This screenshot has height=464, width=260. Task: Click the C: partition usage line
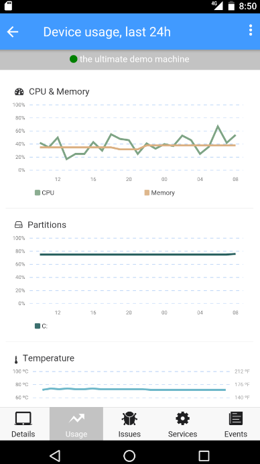(x=137, y=254)
